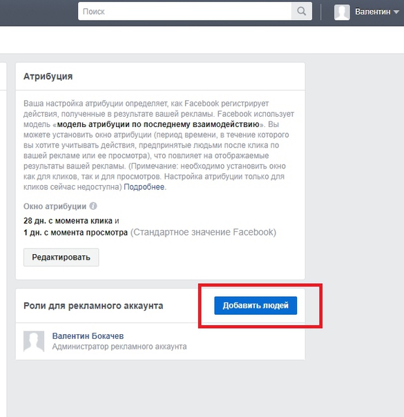Click the Окно атрибуции label
The width and height of the screenshot is (404, 417).
[x=55, y=206]
